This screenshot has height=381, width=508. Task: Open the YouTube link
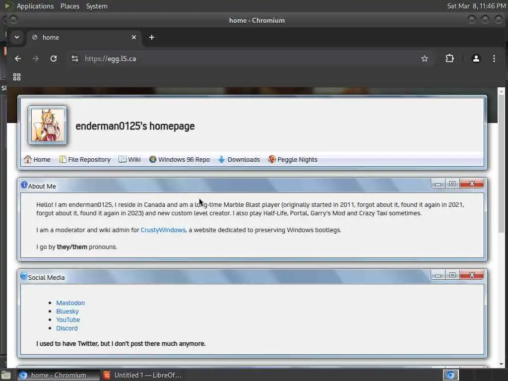point(68,320)
